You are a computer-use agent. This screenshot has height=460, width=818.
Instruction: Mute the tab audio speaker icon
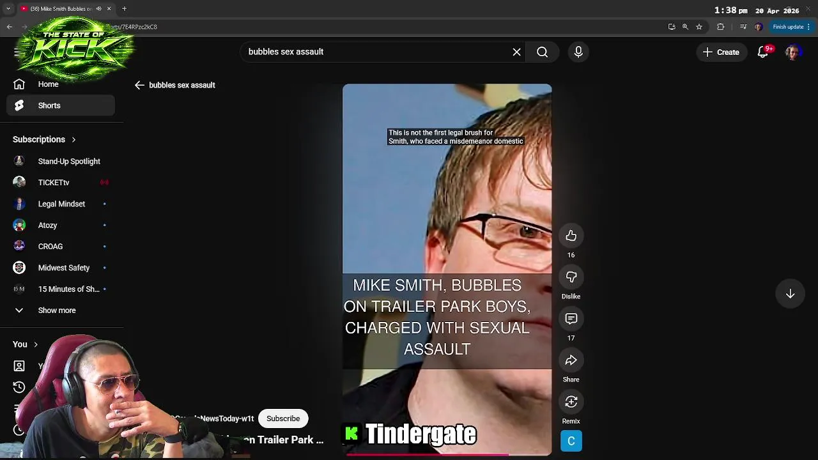point(98,8)
